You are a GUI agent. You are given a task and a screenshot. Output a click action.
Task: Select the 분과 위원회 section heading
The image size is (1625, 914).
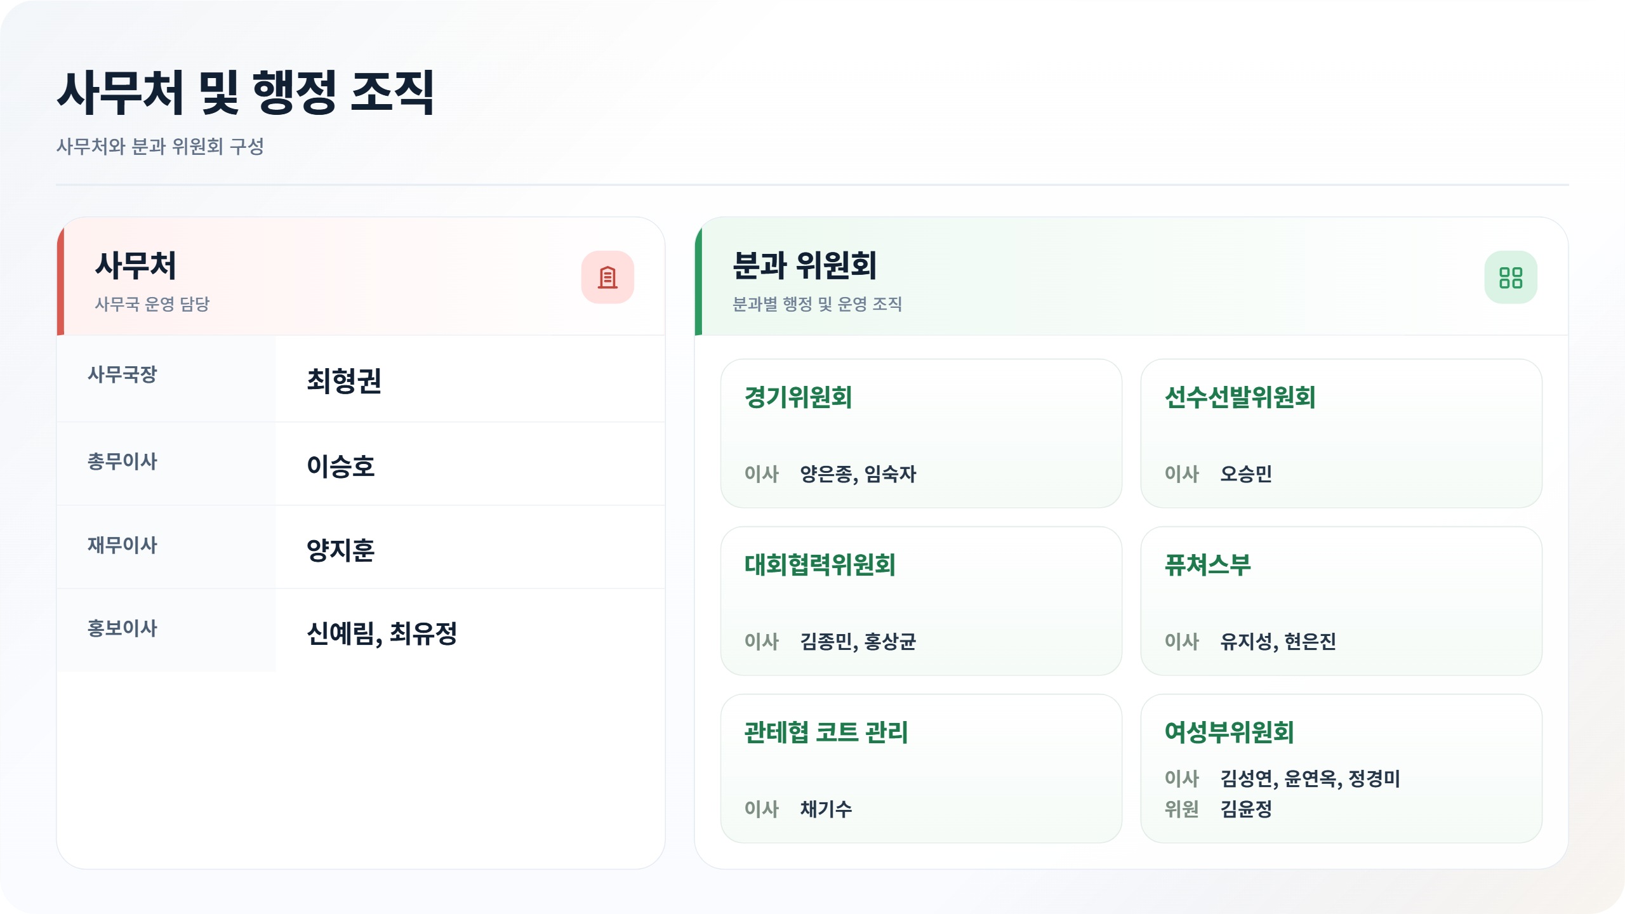[804, 265]
